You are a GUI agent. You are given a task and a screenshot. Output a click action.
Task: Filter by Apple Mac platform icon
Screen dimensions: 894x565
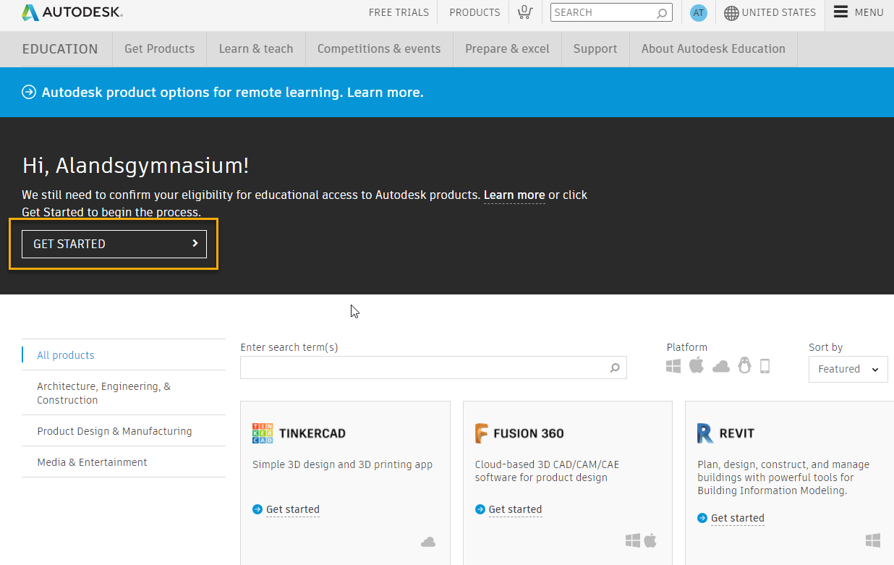coord(697,365)
